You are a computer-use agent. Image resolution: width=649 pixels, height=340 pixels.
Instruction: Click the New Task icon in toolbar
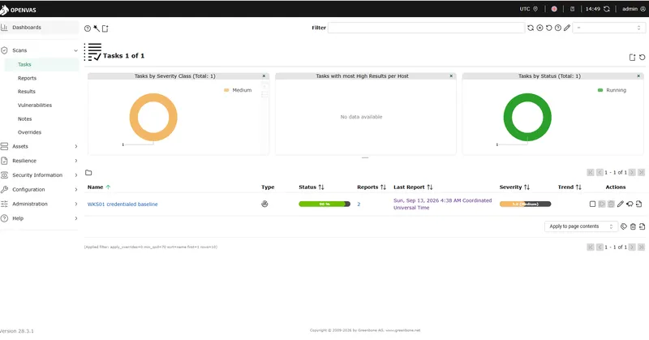point(105,28)
